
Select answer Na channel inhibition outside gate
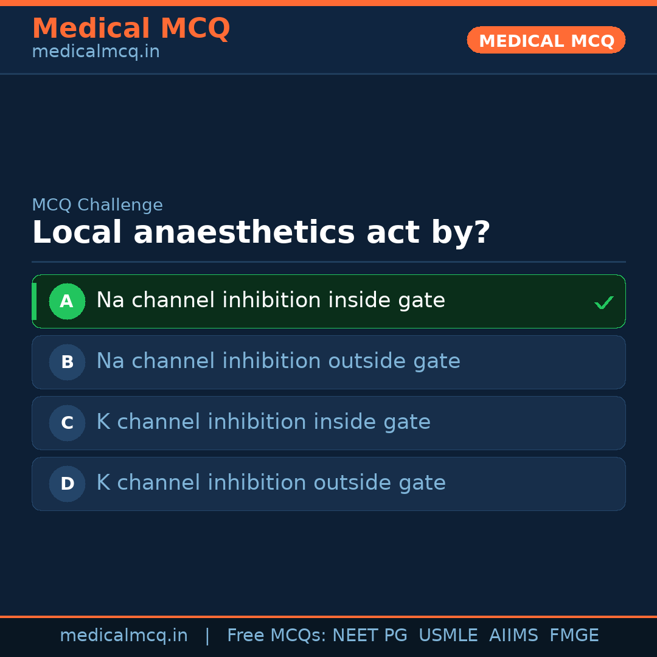tap(278, 361)
